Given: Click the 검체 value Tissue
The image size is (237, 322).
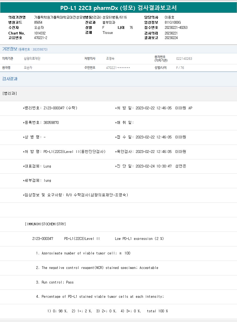Looking at the screenshot, I should [x=107, y=33].
